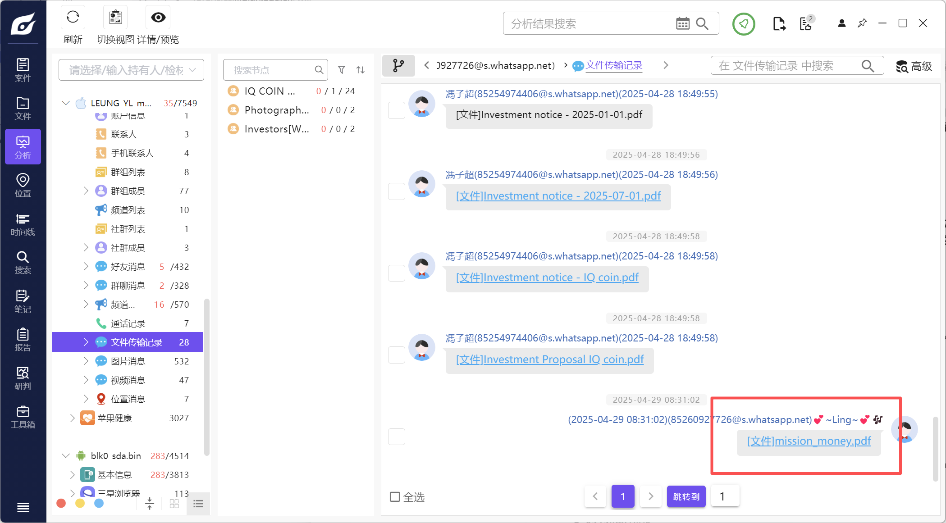This screenshot has height=523, width=946.
Task: Click the Jump To (跳转到) button
Action: (x=686, y=496)
